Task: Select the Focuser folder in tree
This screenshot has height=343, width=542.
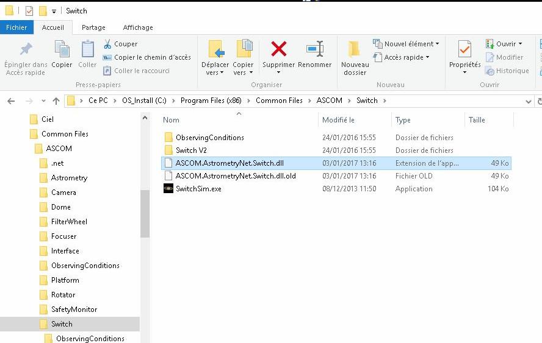Action: click(63, 236)
